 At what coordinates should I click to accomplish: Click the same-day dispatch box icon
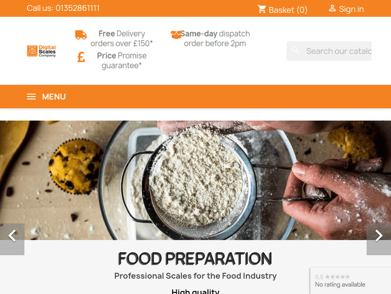[176, 34]
